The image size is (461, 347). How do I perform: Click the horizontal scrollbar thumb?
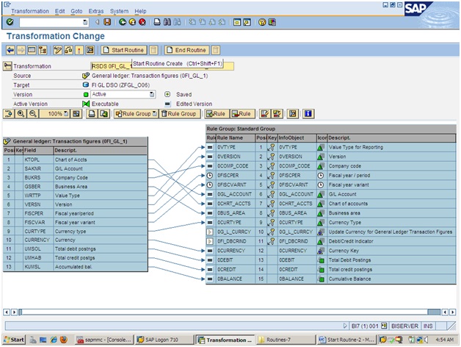pyautogui.click(x=434, y=312)
